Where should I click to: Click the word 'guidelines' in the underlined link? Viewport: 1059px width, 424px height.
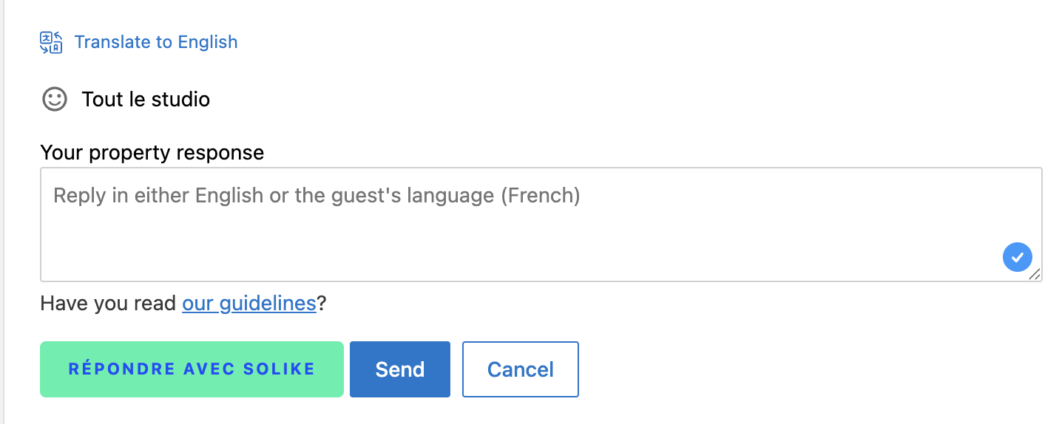coord(267,304)
